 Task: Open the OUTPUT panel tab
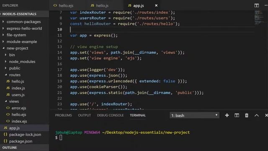tap(85, 115)
